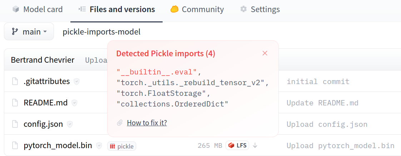Viewport: 401px width, 156px height.
Task: Open the main branch dropdown
Action: pos(29,32)
